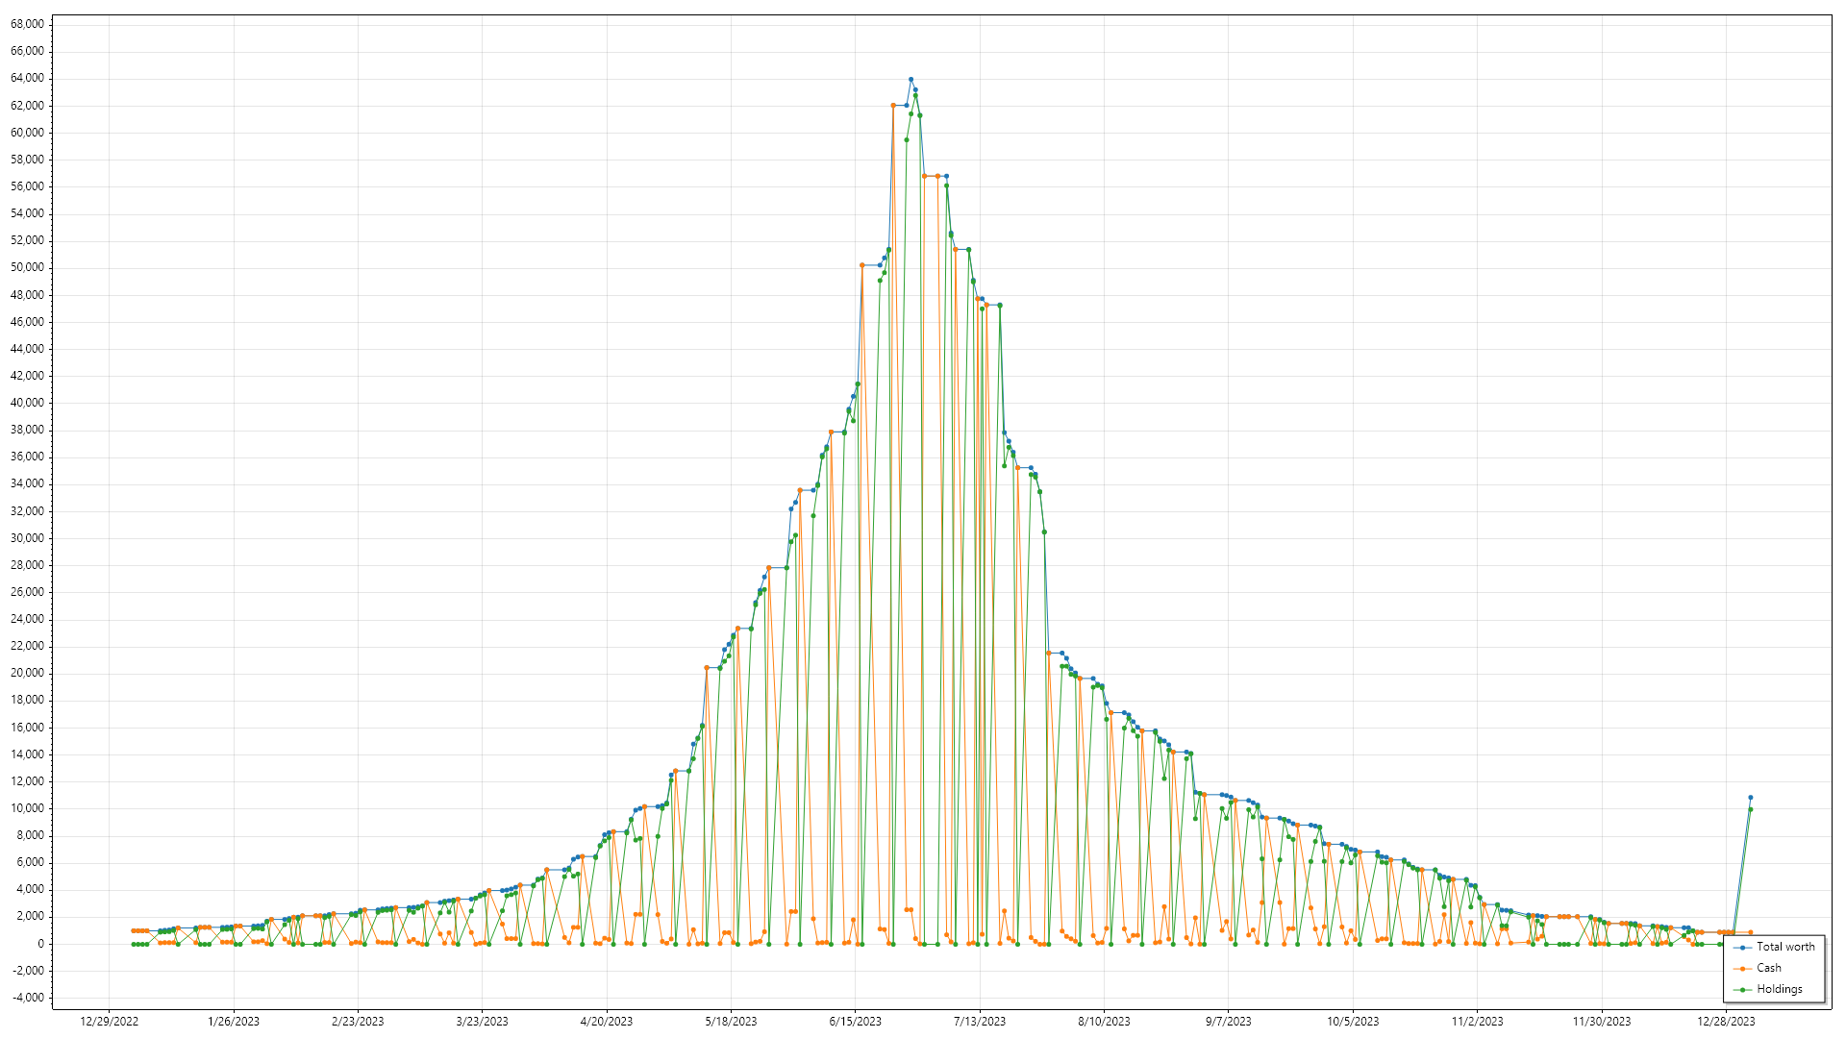Click the 34,000 y-axis label
The width and height of the screenshot is (1846, 1038).
27,483
